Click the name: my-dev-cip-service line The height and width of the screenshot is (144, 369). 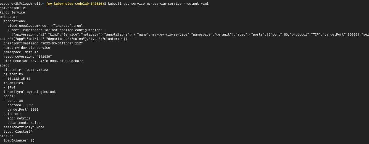[27, 48]
